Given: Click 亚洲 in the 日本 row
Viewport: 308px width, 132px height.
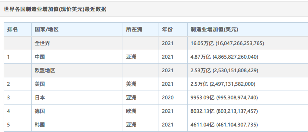Looking at the screenshot, I should click(131, 98).
